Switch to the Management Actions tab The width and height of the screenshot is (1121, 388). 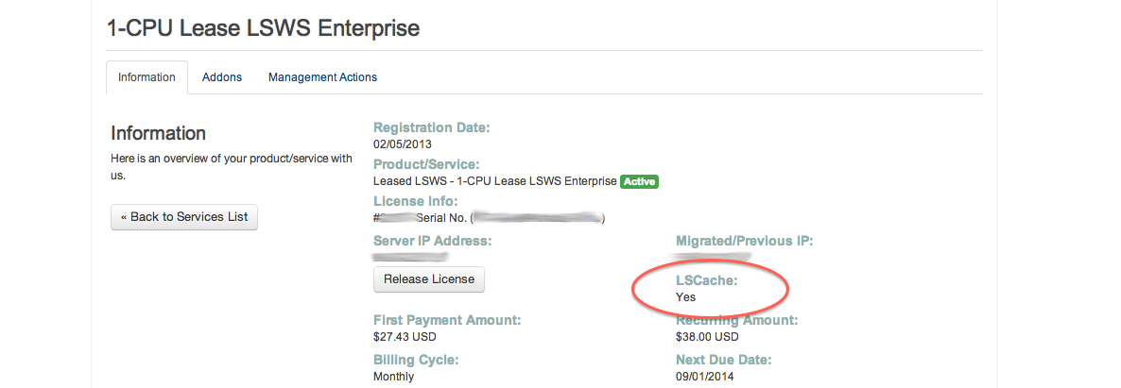click(x=322, y=77)
